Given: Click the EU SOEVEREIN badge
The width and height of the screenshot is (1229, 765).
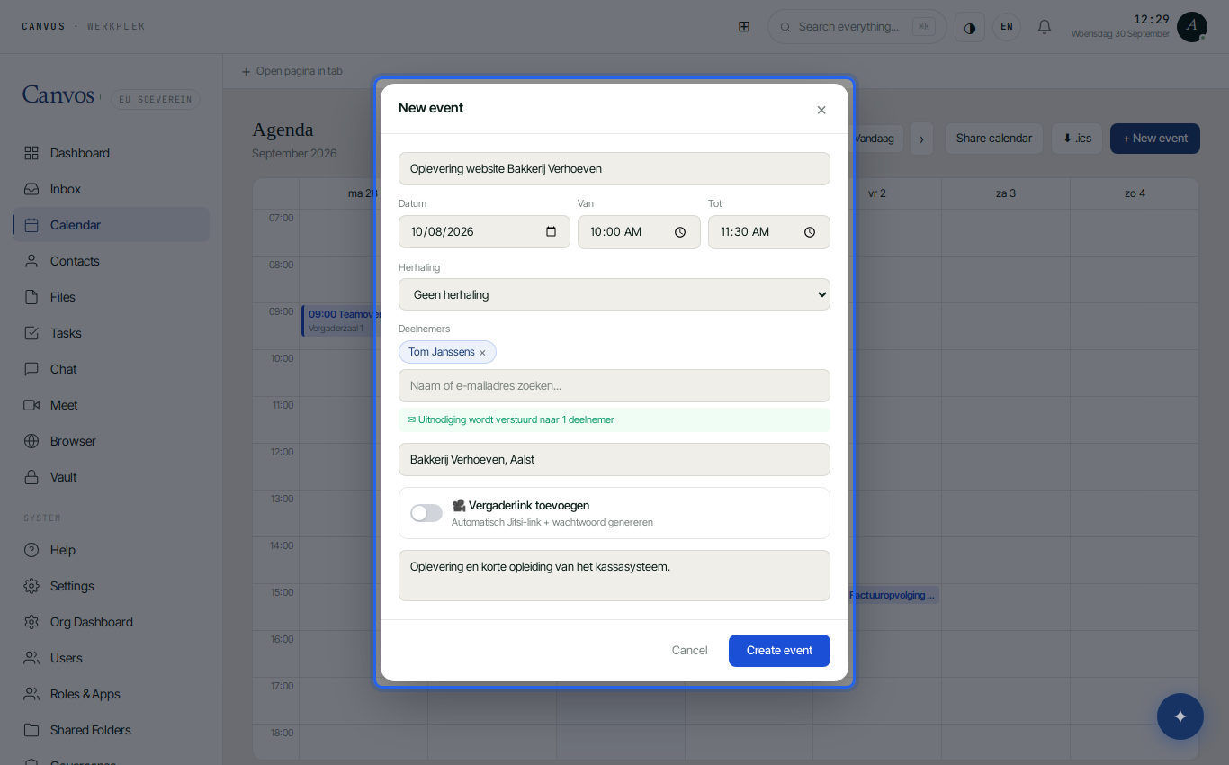Looking at the screenshot, I should 156,100.
